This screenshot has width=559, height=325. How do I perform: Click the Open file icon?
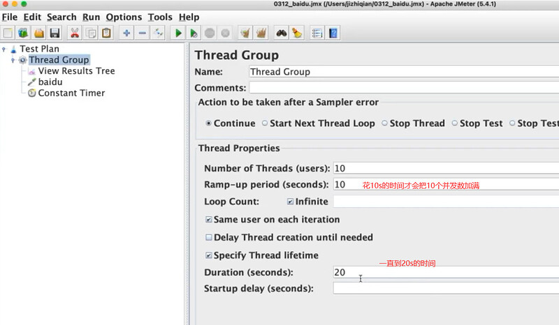(39, 33)
